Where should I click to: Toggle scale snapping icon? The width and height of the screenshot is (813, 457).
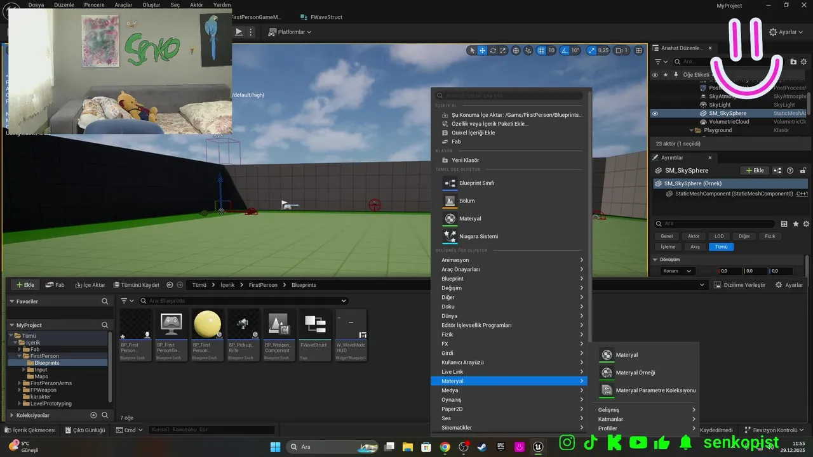point(592,51)
